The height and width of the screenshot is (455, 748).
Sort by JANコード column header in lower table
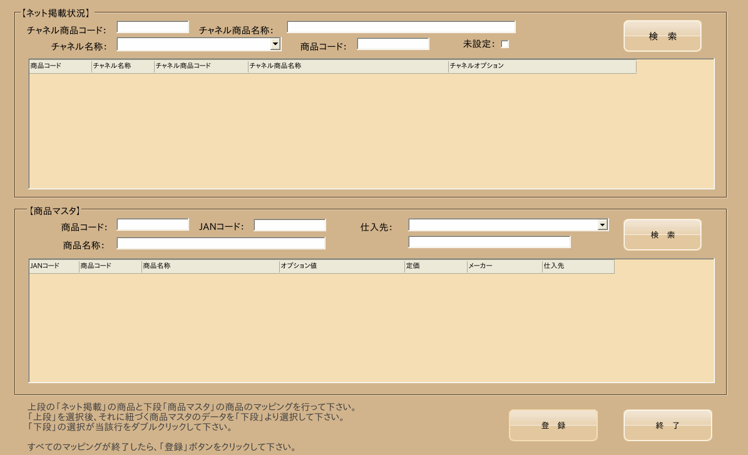(x=54, y=266)
